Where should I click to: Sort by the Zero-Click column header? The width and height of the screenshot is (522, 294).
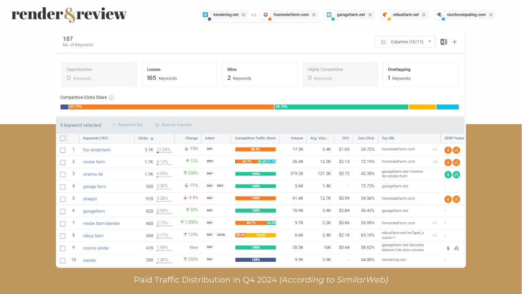click(x=365, y=138)
